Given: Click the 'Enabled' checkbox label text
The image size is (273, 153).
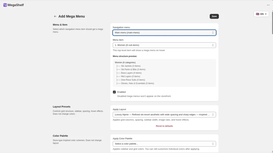Looking at the screenshot, I should (x=121, y=92).
